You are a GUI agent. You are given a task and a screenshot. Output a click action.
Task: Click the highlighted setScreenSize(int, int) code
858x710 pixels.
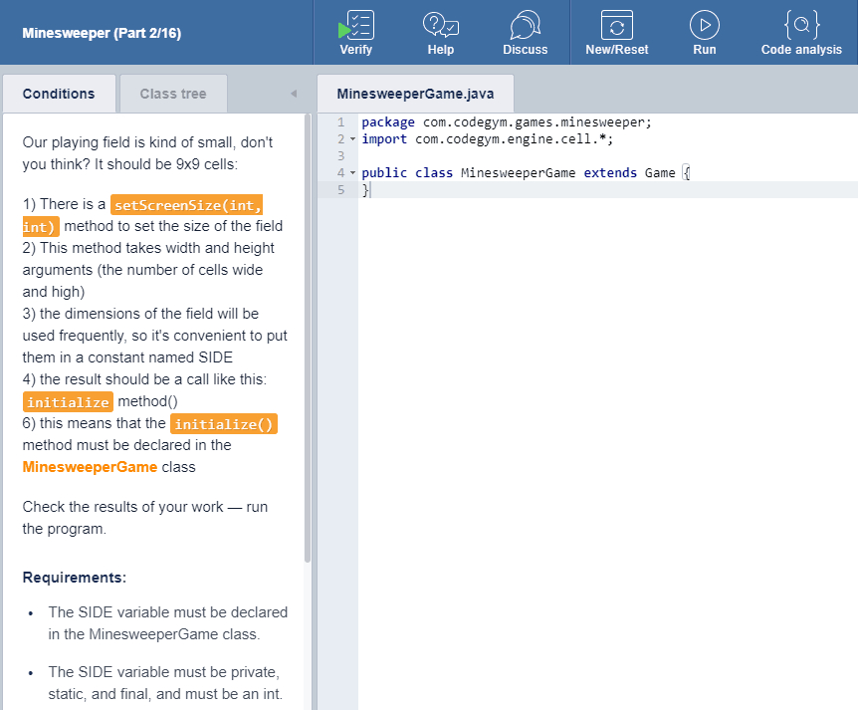pyautogui.click(x=187, y=205)
